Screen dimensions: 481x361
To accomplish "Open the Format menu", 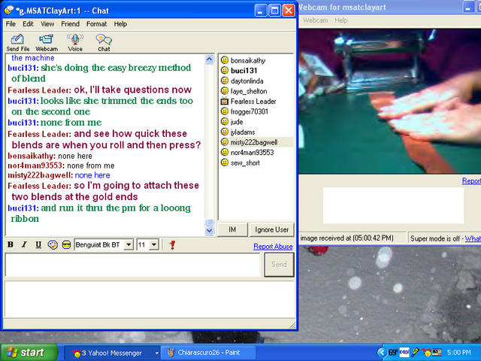I will tap(96, 24).
